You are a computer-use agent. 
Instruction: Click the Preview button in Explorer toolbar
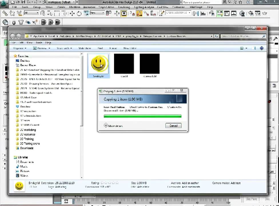point(42,48)
